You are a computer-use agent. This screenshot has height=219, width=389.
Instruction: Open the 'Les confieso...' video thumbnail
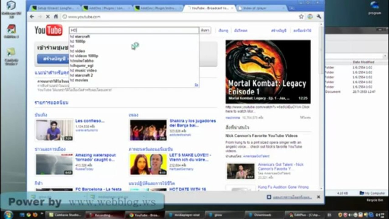click(x=55, y=130)
